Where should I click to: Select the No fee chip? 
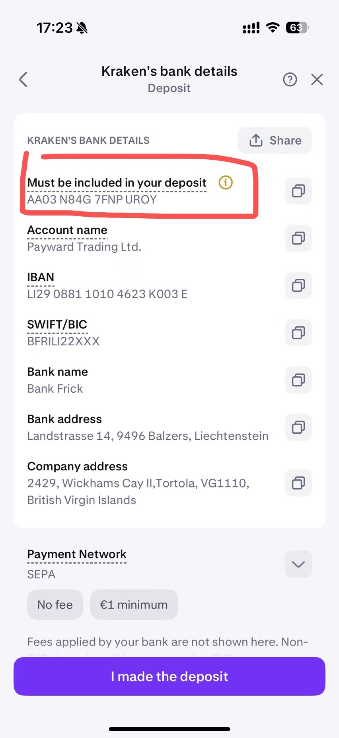55,605
